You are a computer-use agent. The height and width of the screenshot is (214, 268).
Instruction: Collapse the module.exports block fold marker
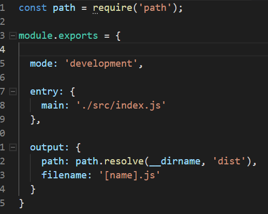13,36
